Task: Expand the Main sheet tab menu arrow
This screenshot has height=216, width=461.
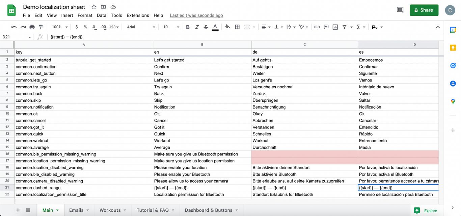Action: 57,210
